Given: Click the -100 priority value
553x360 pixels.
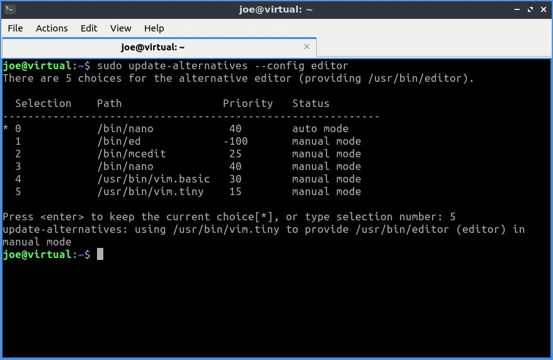Looking at the screenshot, I should tap(236, 141).
